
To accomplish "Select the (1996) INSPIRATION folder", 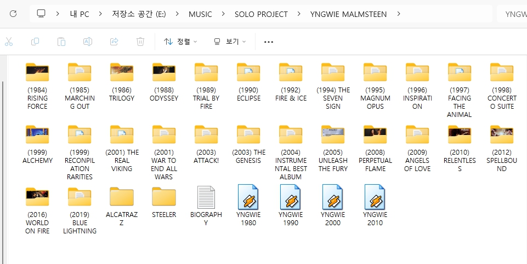I will tap(417, 86).
